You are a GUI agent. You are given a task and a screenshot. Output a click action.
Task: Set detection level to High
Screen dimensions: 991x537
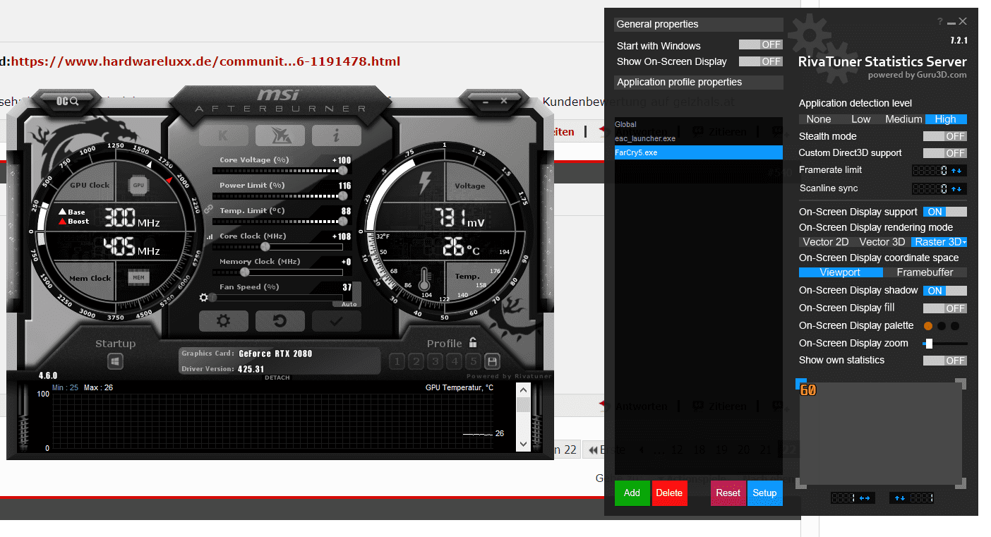pyautogui.click(x=946, y=119)
